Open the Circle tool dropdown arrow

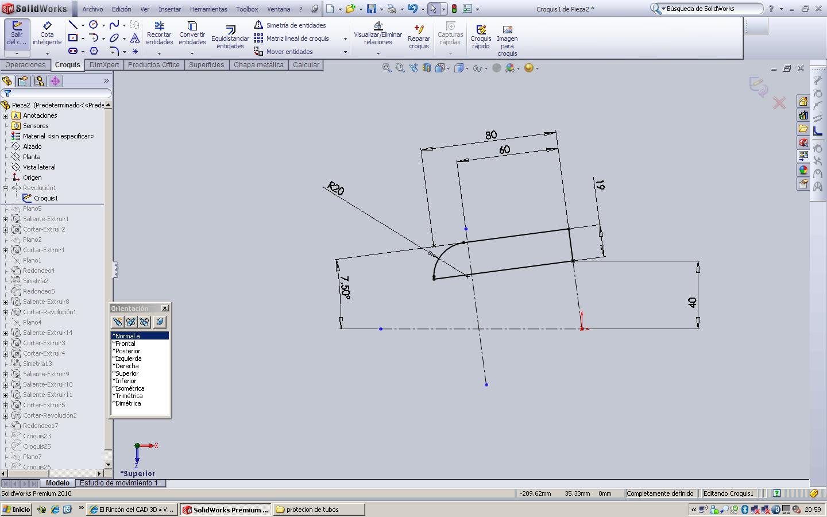point(103,25)
